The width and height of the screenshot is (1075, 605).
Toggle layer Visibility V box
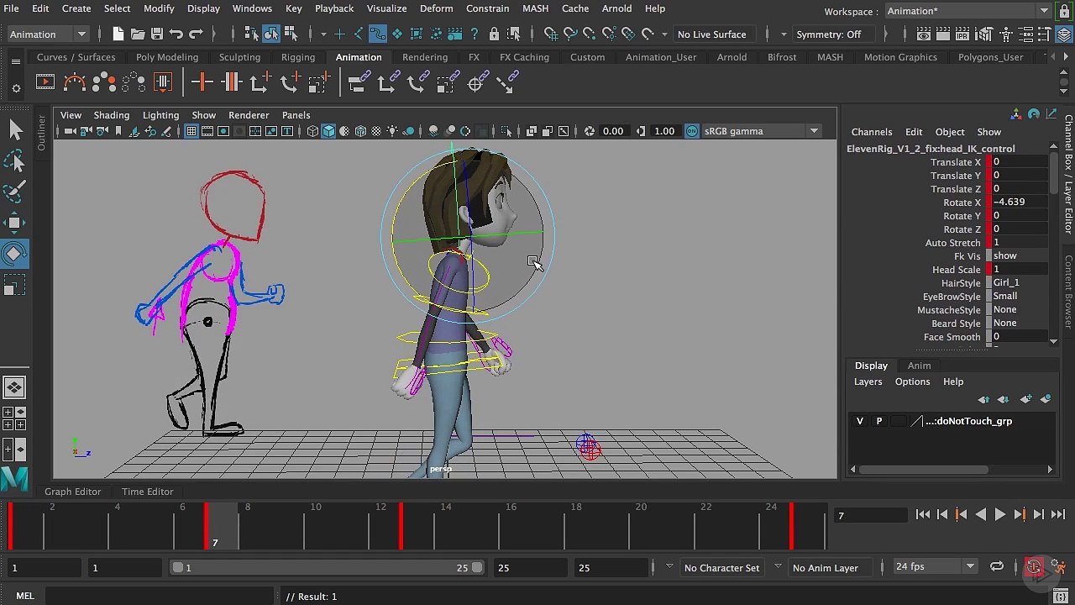point(859,421)
